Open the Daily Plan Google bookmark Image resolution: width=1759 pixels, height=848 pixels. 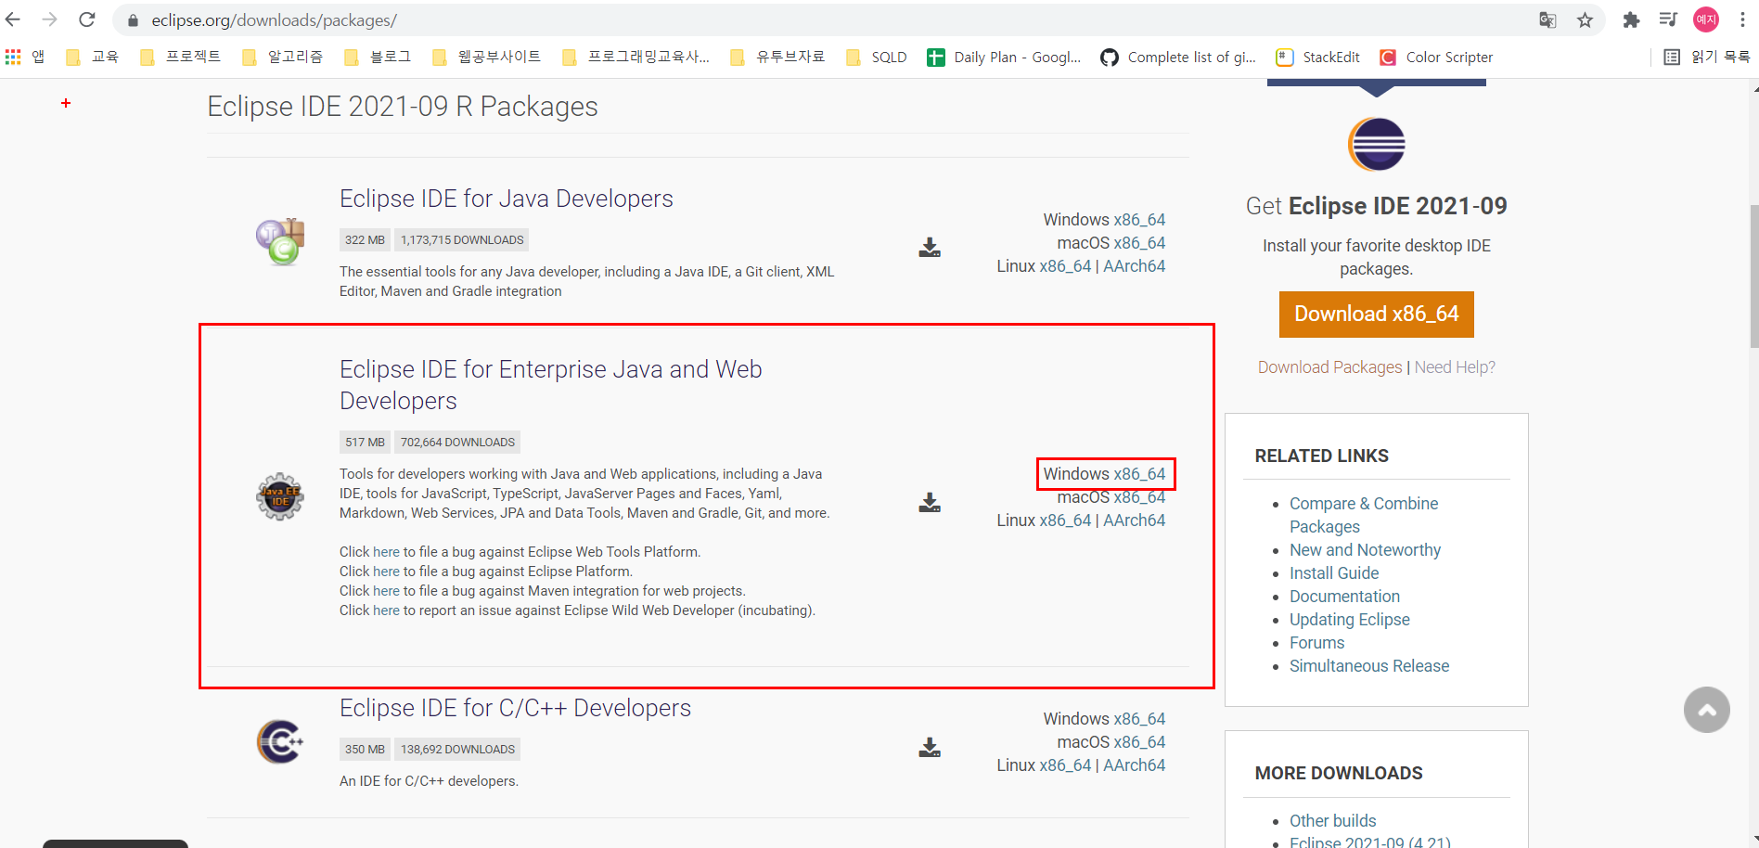[x=1004, y=57]
